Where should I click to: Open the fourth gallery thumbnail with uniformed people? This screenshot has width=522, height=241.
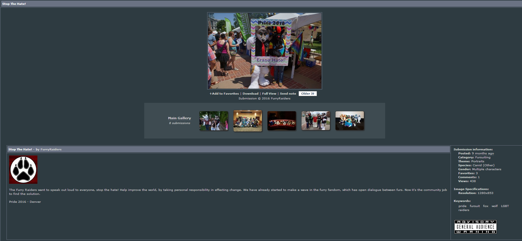(x=316, y=121)
